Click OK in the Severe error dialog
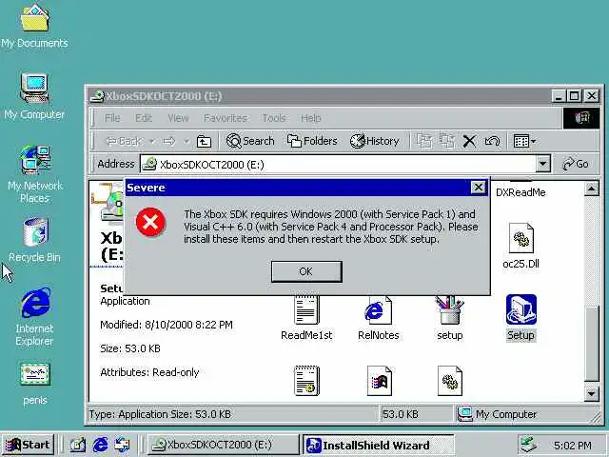Image resolution: width=609 pixels, height=457 pixels. pos(306,271)
